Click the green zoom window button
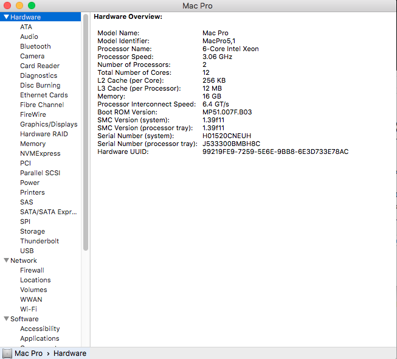 pyautogui.click(x=32, y=5)
